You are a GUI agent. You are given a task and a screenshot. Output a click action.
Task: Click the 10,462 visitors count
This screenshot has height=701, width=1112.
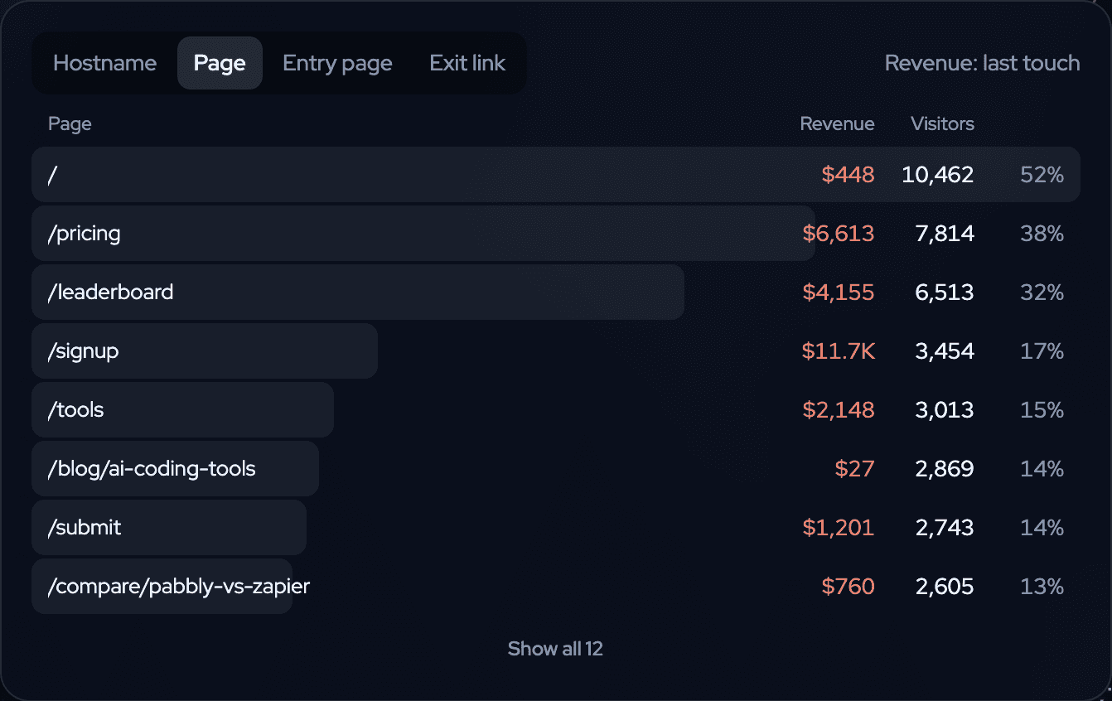click(x=938, y=175)
